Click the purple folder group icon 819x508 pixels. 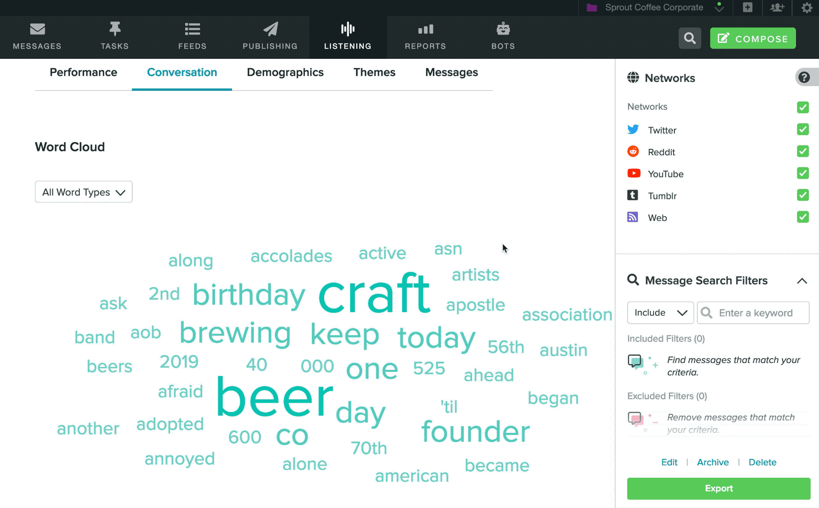(592, 8)
